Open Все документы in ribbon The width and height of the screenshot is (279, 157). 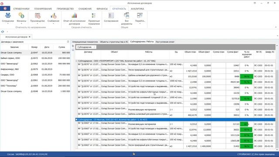126,18
